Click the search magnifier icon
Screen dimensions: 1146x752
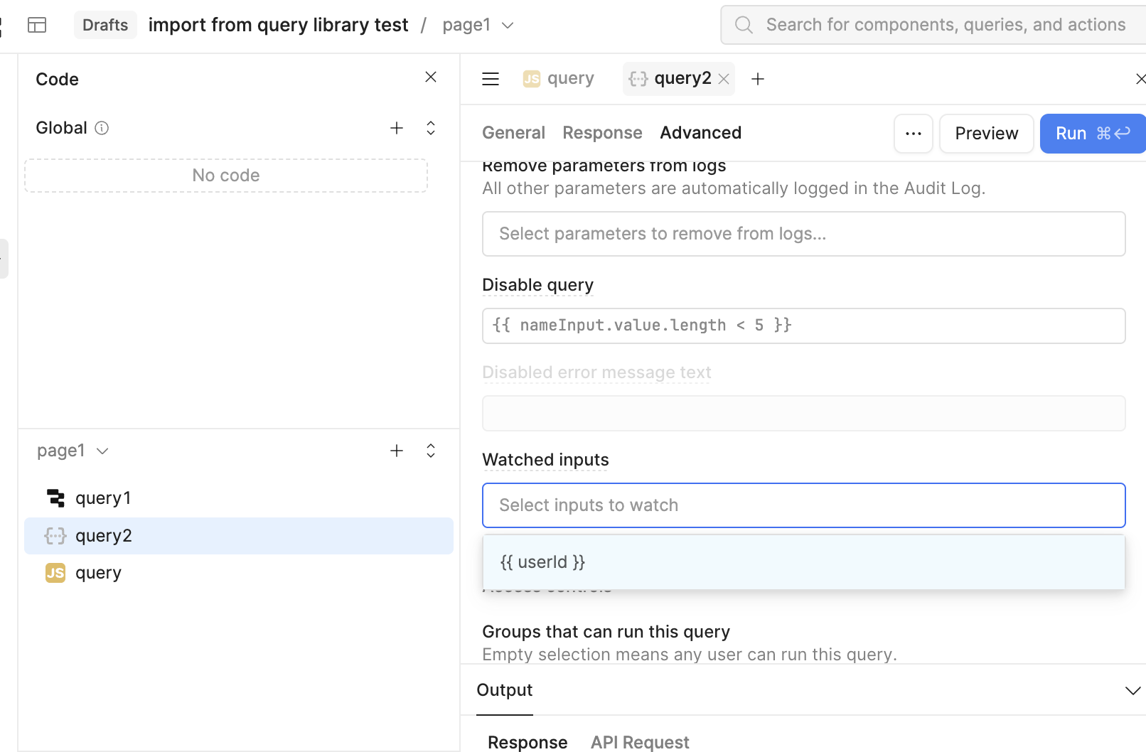pyautogui.click(x=744, y=25)
